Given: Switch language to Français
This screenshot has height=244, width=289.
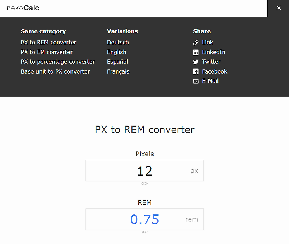Looking at the screenshot, I should coord(118,71).
